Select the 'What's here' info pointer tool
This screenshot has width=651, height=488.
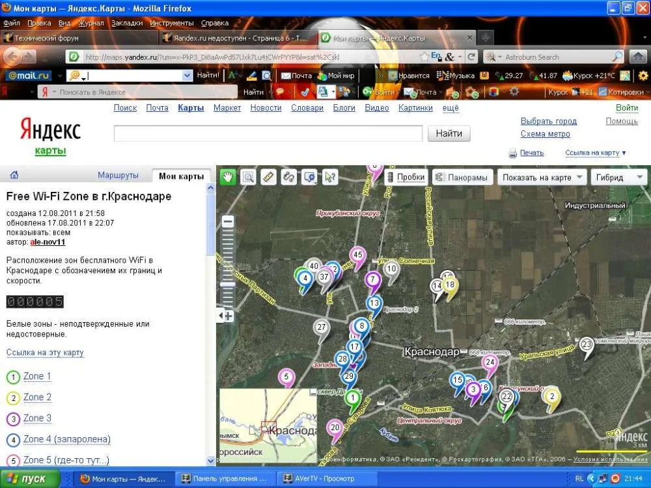(x=330, y=177)
